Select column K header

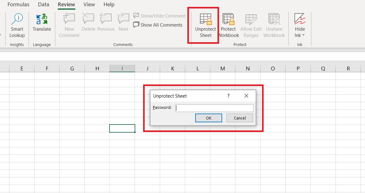pos(173,69)
